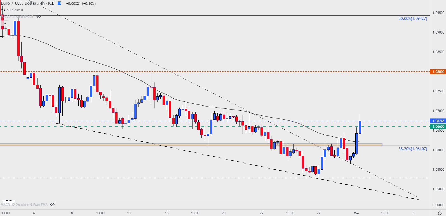Click the 50.00%(1.09427) Fibonacci label
The width and height of the screenshot is (446, 216).
[x=413, y=19]
